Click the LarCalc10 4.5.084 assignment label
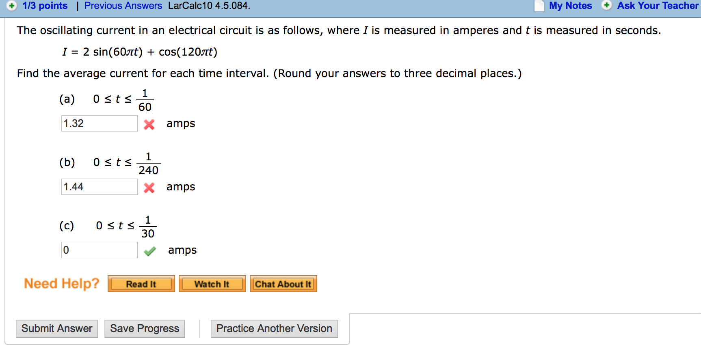Image resolution: width=701 pixels, height=345 pixels. click(x=208, y=6)
